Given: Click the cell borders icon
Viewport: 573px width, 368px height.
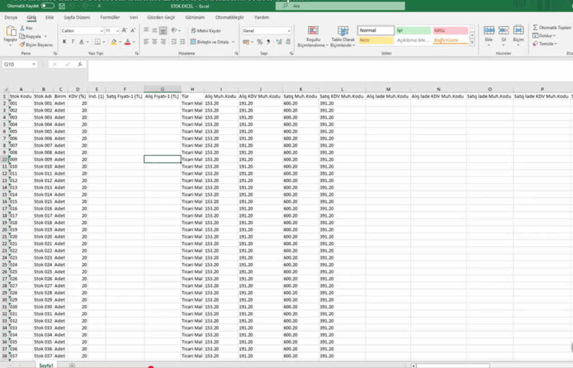Looking at the screenshot, I should pyautogui.click(x=97, y=42).
